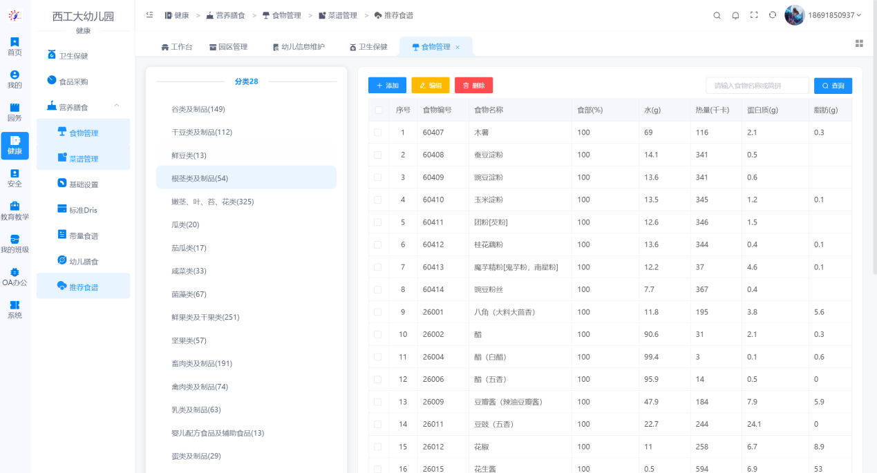Select the checkbox for 玉米淀粉 row

[378, 200]
